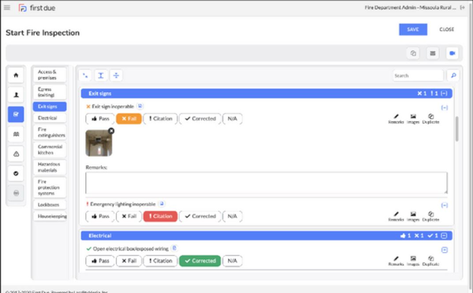Go to Lockboxes section
The height and width of the screenshot is (293, 473).
point(50,205)
